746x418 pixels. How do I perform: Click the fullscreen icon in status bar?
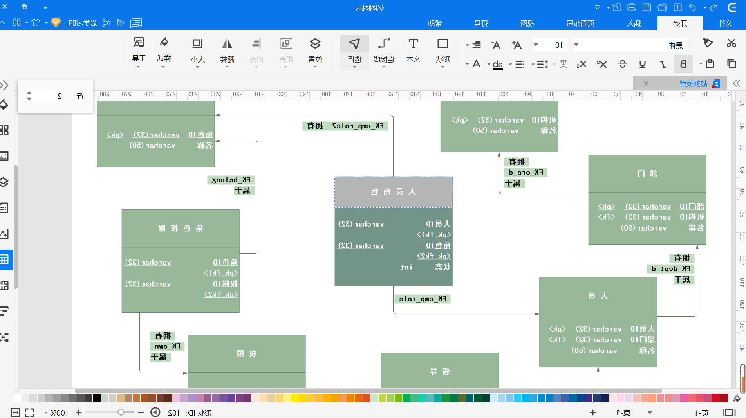pyautogui.click(x=30, y=413)
